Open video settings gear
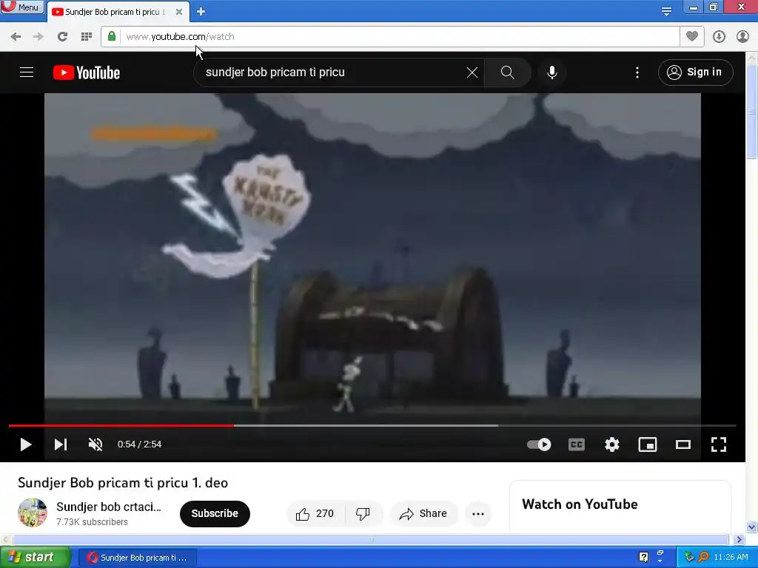The image size is (758, 568). pyautogui.click(x=612, y=444)
